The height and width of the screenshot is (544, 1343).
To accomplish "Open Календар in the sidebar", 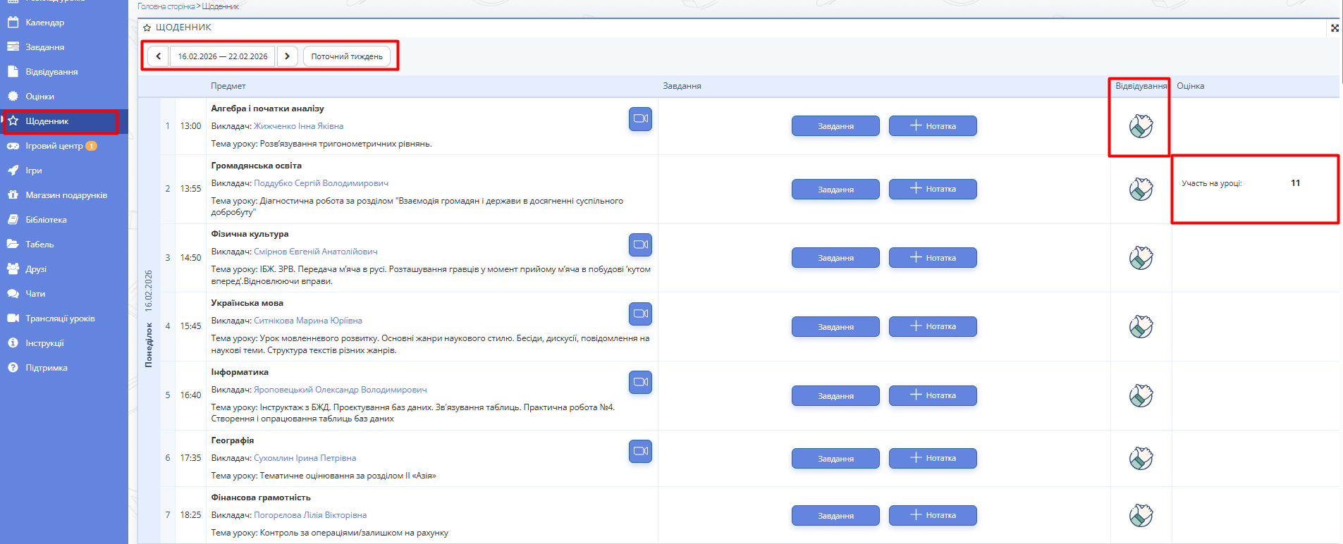I will click(x=44, y=23).
